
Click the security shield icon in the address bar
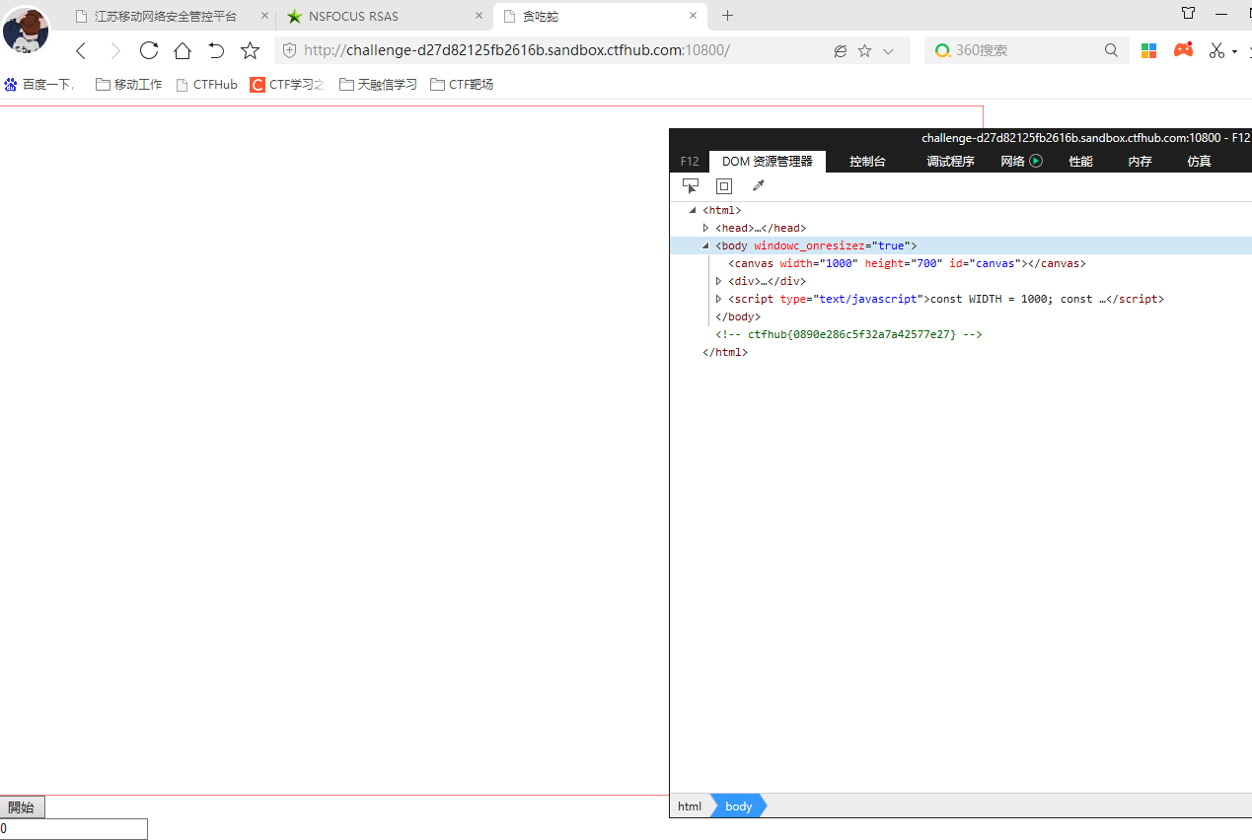coord(290,51)
